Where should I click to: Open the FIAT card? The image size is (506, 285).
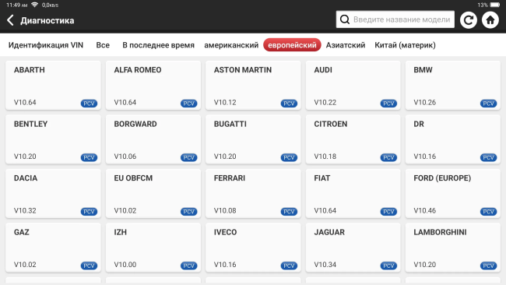point(353,193)
